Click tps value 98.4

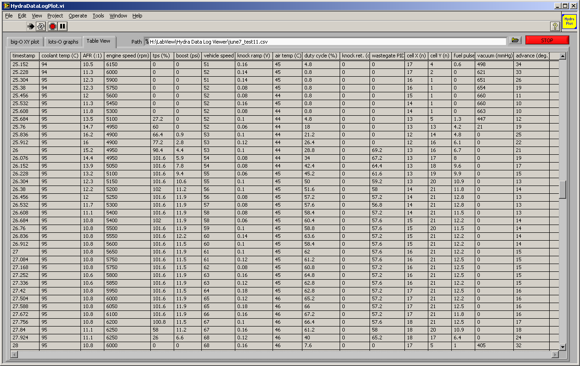click(x=162, y=150)
